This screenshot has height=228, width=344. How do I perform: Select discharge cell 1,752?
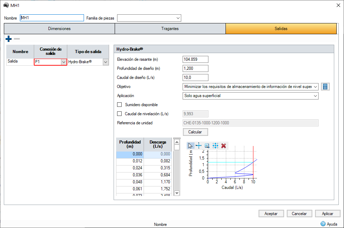158,189
